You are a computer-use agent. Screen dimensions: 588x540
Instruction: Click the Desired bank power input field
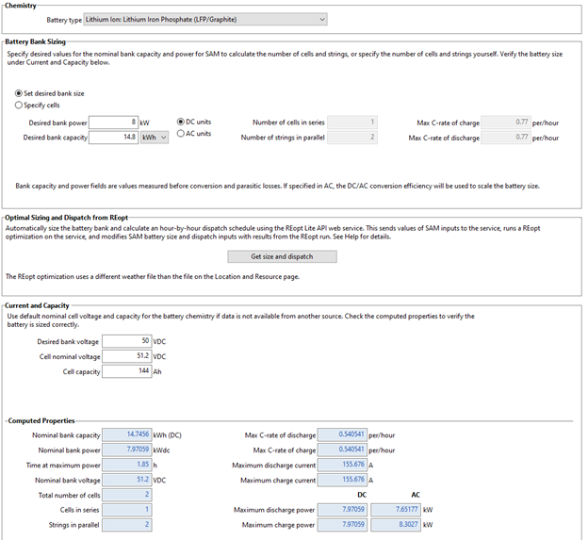coord(114,123)
